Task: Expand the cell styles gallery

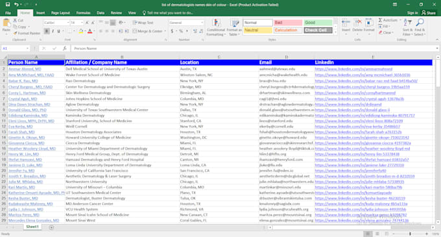Action: coord(335,32)
